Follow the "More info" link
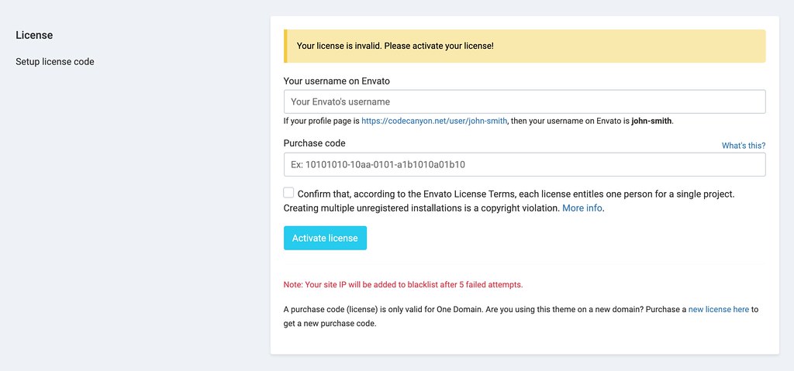 point(582,208)
